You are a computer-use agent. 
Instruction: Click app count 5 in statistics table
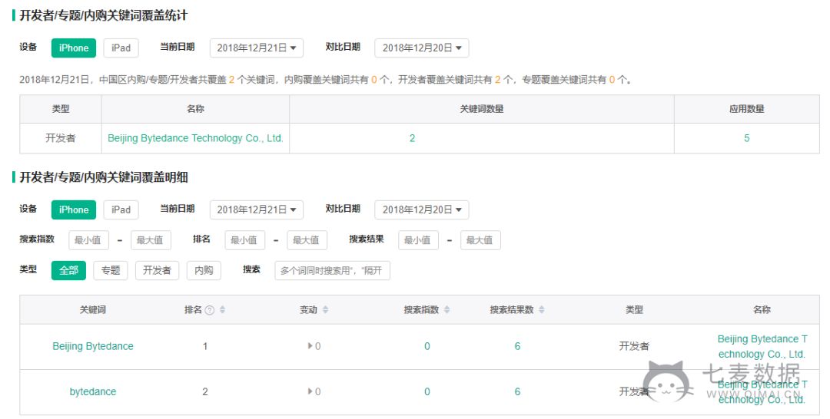pyautogui.click(x=746, y=138)
